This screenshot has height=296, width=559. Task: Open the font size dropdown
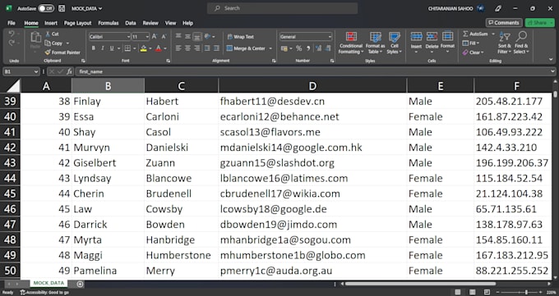(x=147, y=37)
